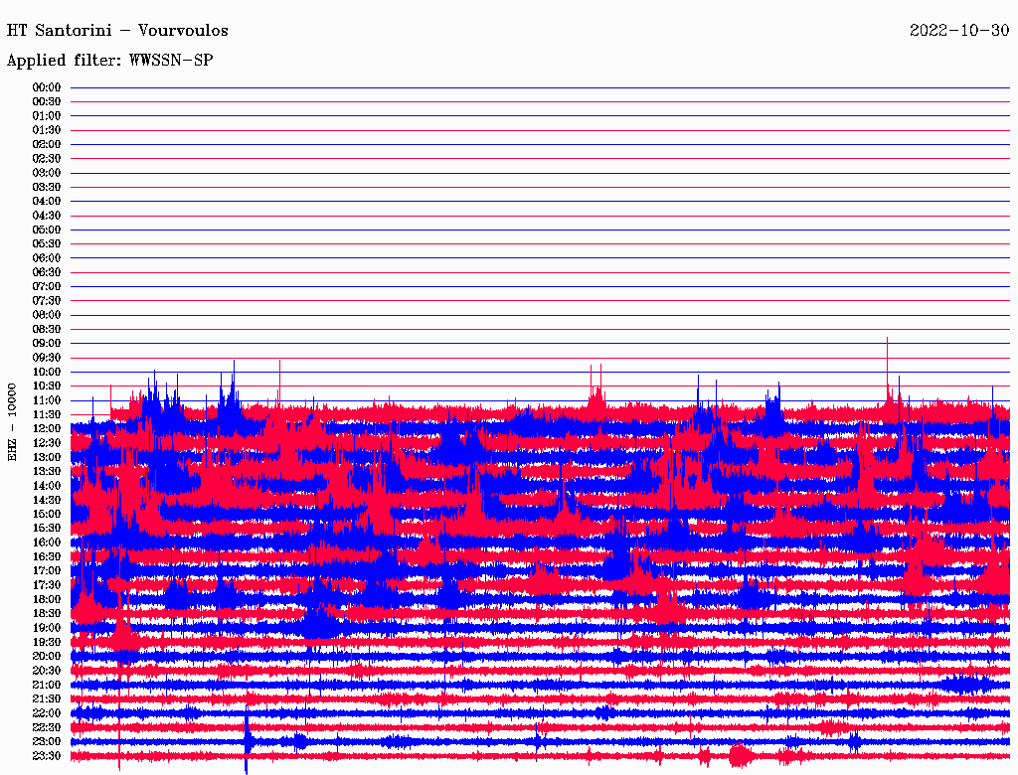Choose the 14:00 time label

pos(47,485)
